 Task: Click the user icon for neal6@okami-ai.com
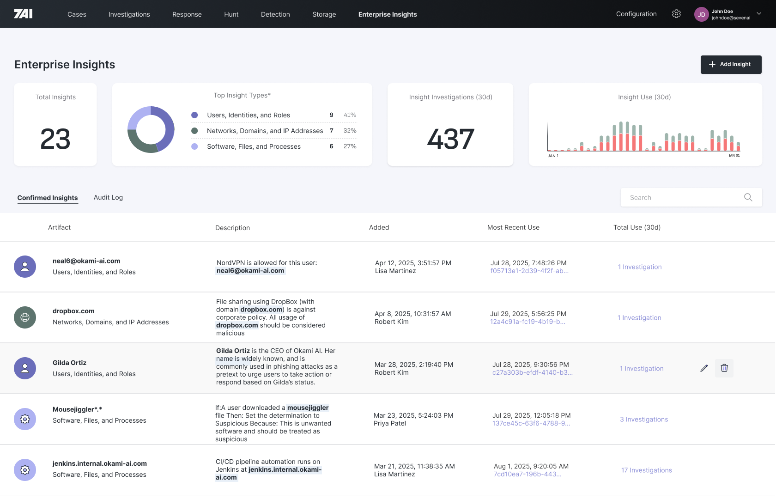click(x=25, y=267)
